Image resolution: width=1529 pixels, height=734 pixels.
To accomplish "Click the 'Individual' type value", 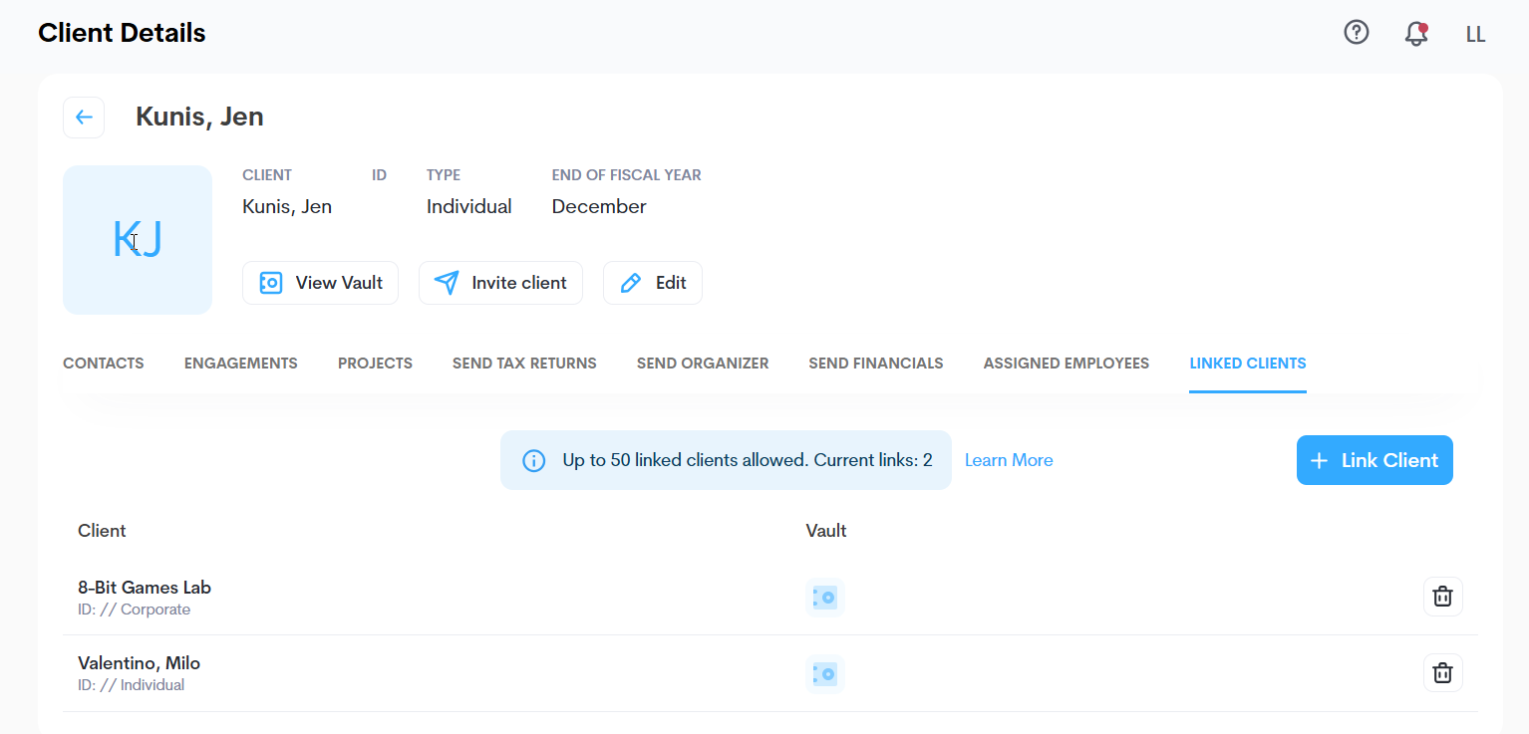I will pos(469,207).
